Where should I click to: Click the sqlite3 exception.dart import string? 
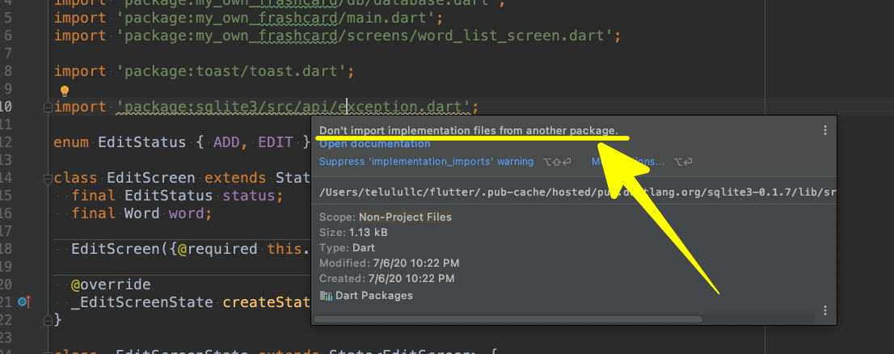[x=293, y=107]
